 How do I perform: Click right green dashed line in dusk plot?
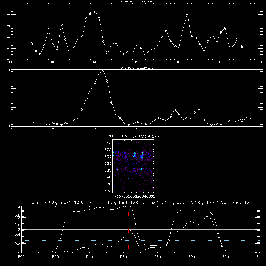[147, 98]
